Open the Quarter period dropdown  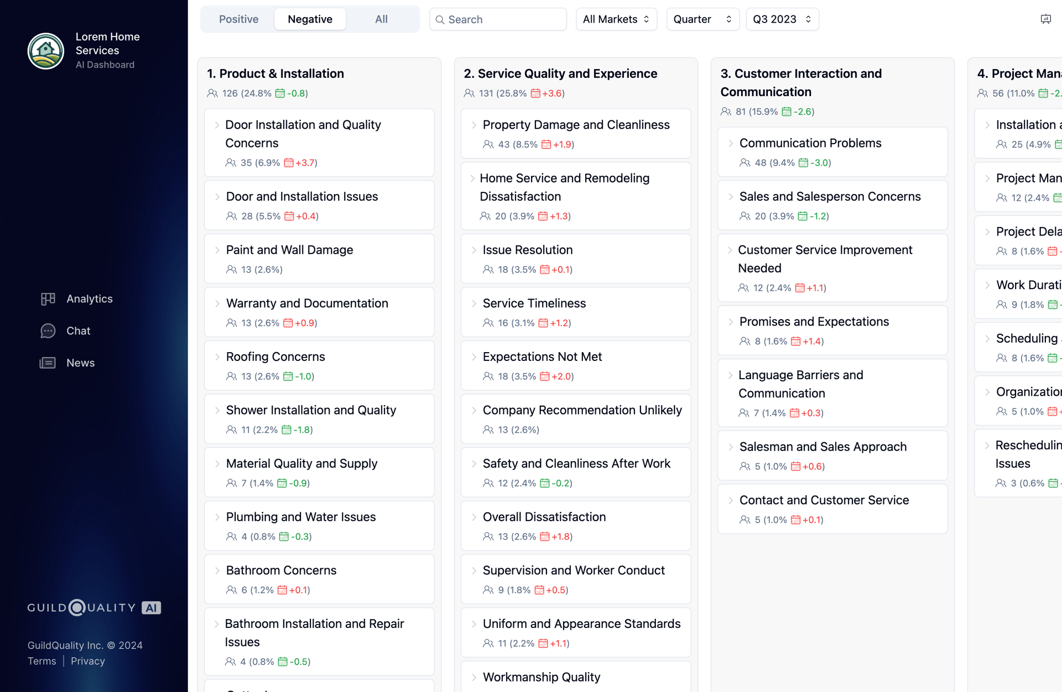point(702,19)
